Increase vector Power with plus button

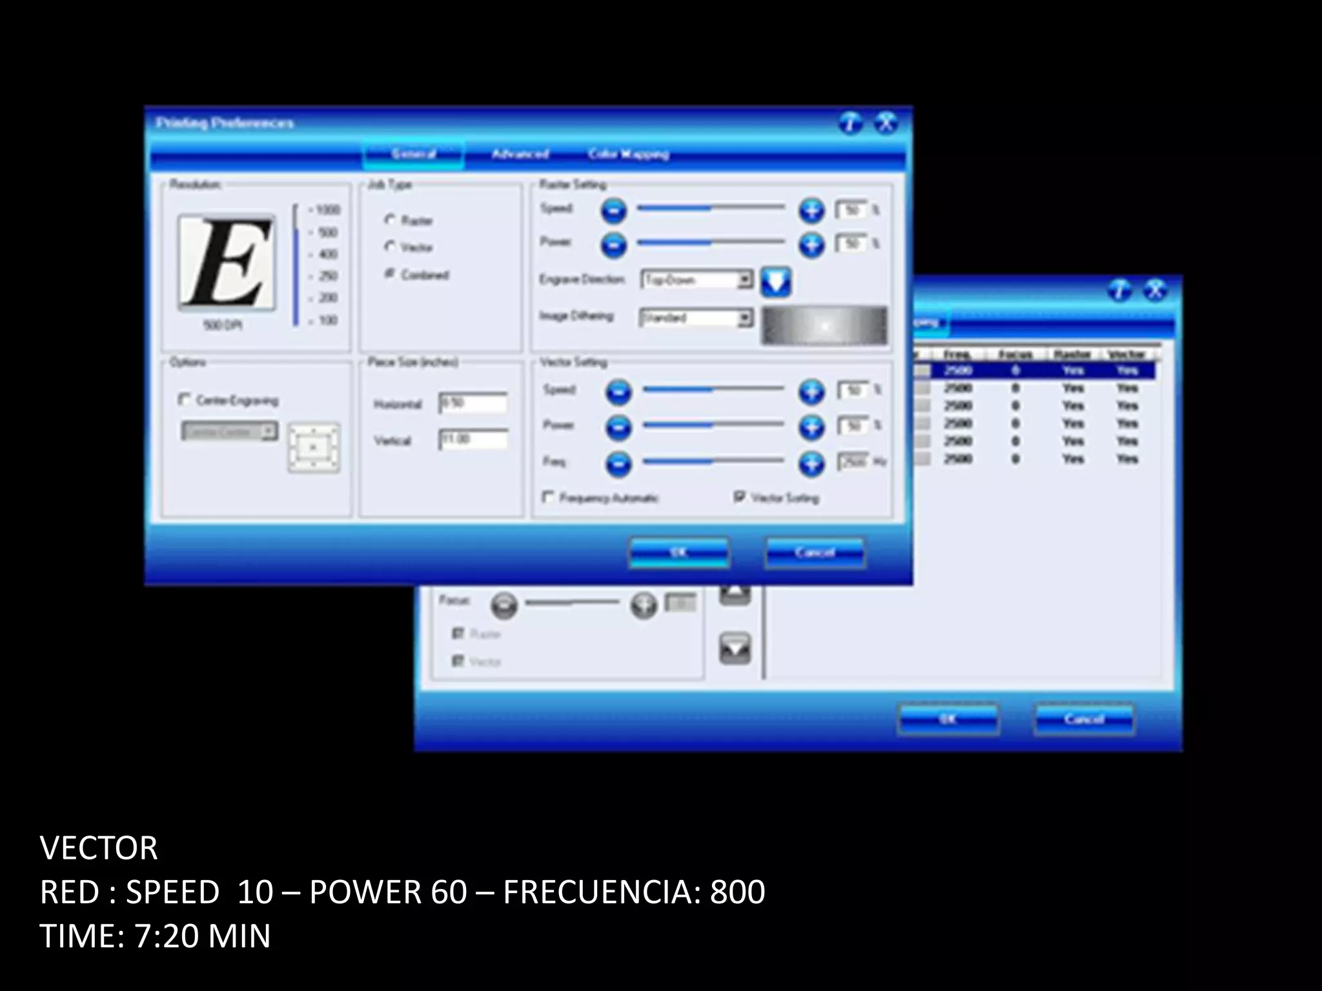811,428
